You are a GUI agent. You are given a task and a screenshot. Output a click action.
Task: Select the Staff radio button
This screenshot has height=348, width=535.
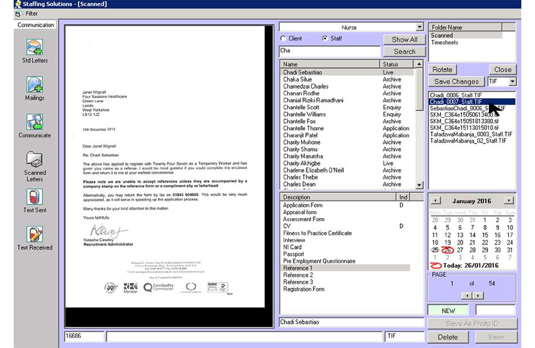325,39
